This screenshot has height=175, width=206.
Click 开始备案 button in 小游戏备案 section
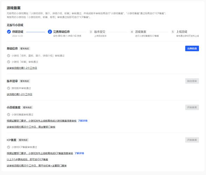point(192,107)
